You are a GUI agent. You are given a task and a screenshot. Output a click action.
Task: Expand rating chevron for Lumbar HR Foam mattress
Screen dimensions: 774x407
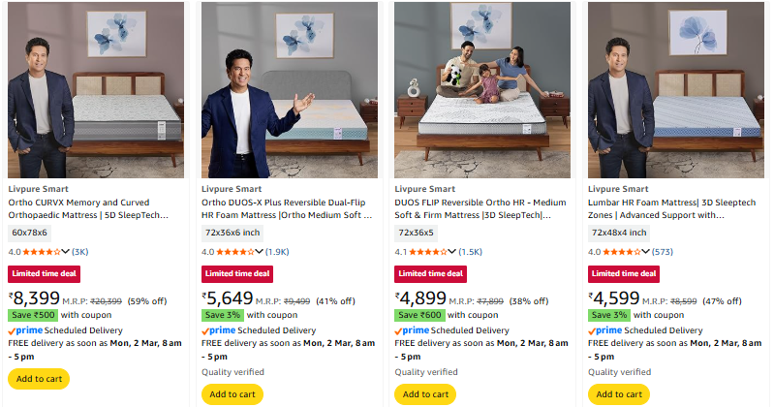click(646, 252)
